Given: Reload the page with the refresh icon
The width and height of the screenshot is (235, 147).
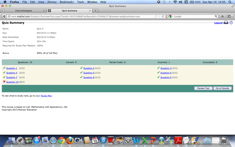Looking at the screenshot, I should tap(163, 16).
